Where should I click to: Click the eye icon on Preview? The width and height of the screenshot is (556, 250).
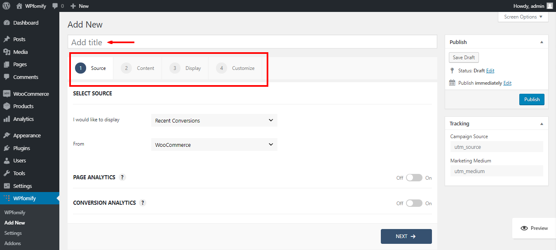coord(524,228)
